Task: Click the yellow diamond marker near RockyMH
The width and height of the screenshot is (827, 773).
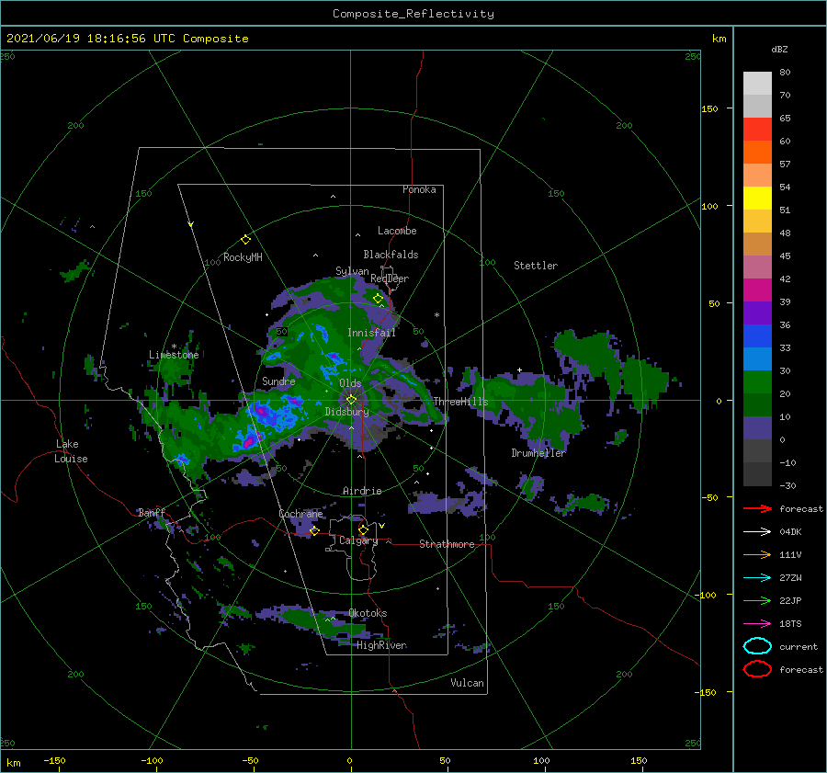Action: pos(245,240)
